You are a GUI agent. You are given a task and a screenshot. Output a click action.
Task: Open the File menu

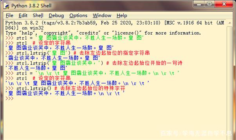point(9,16)
